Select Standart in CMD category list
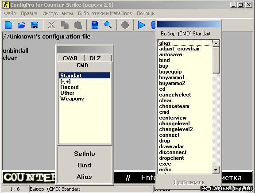The image size is (255, 193). (x=85, y=76)
